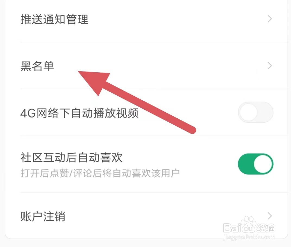
Task: Disable the green 社区互动后自动喜欢 switch
Action: [x=255, y=164]
